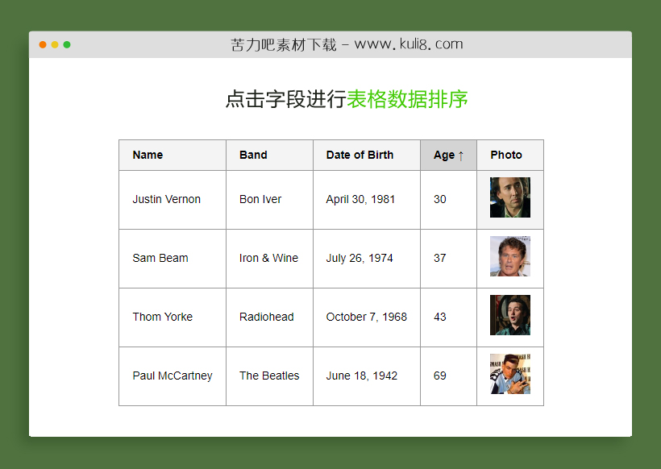Click the orange window control dot
The image size is (661, 469).
(x=54, y=46)
